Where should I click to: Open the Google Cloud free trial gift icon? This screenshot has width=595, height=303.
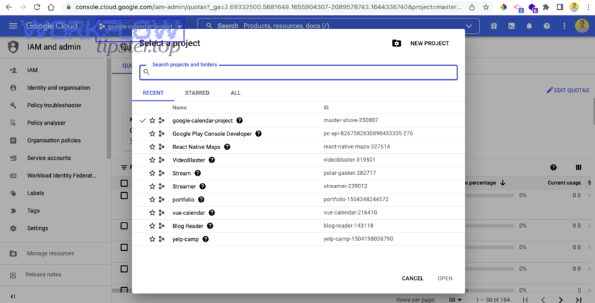pyautogui.click(x=494, y=26)
